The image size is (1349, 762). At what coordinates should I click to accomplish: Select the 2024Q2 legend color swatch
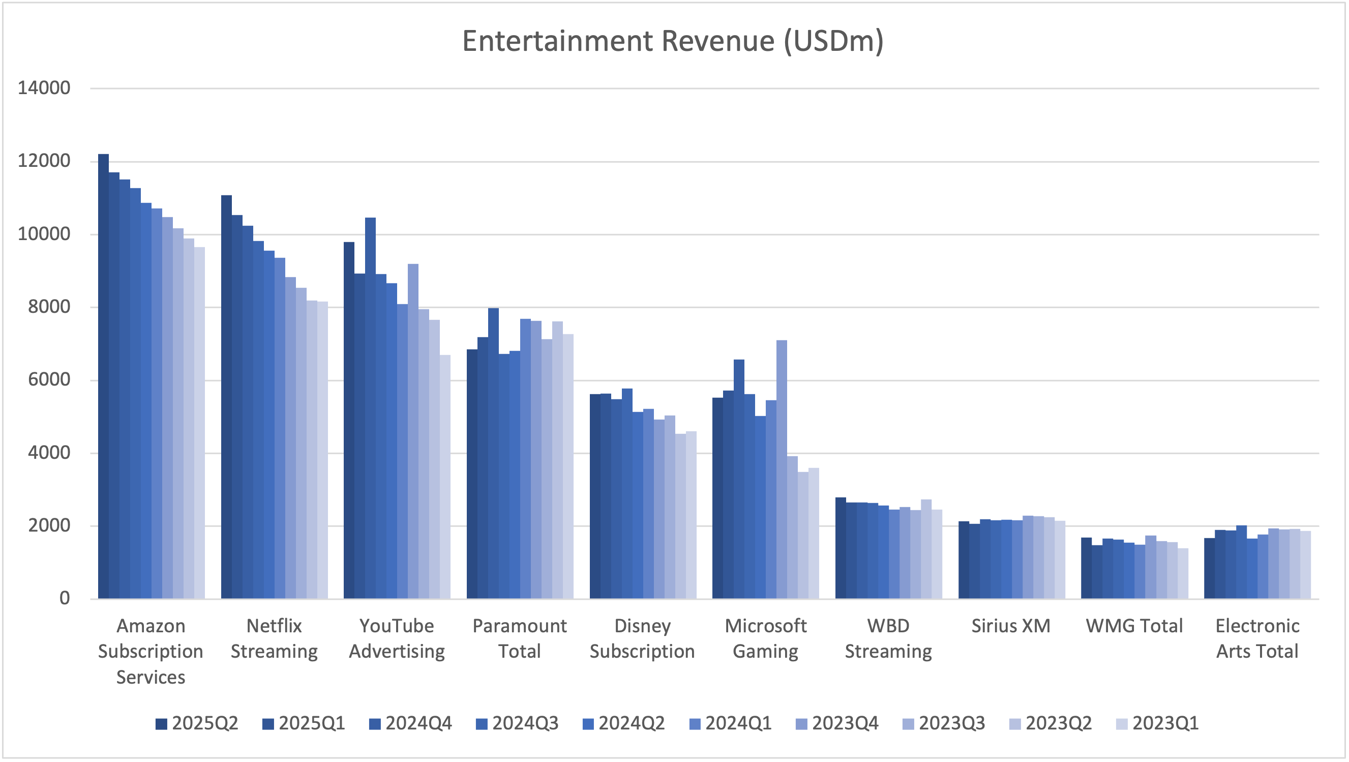click(588, 724)
